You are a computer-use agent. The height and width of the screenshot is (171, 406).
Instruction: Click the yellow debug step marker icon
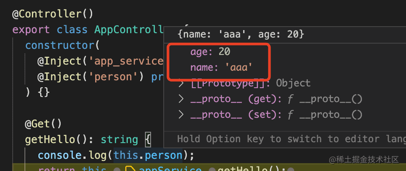130,169
